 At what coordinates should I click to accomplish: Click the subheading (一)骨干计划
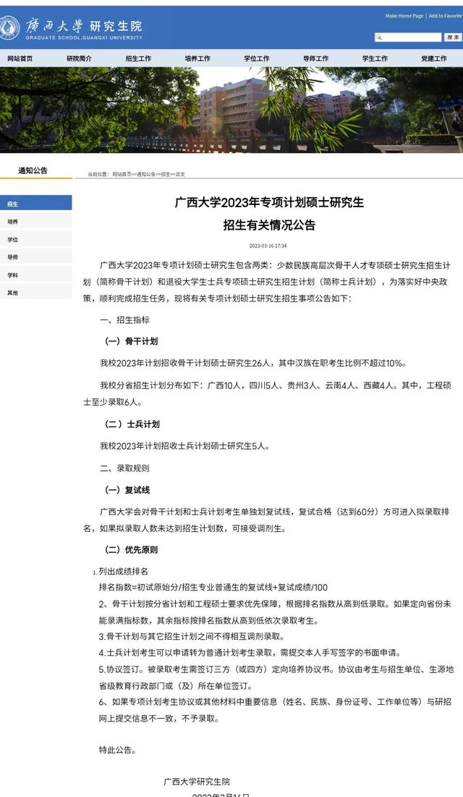(x=131, y=341)
